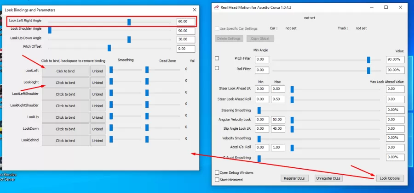Click the Angular Velocity Look Max field

(x=278, y=120)
